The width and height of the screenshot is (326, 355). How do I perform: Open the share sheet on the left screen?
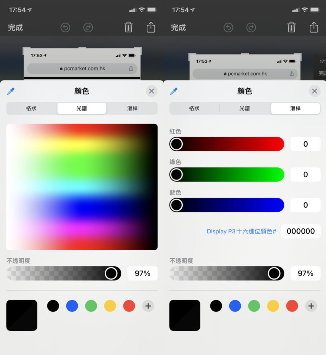(x=151, y=27)
